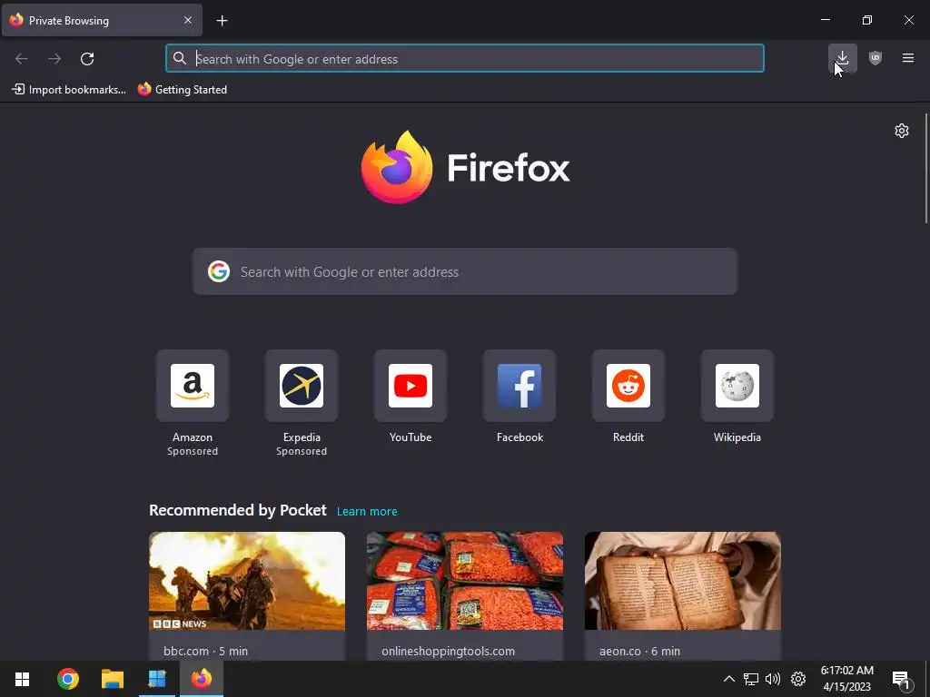Screen dimensions: 930x697
Task: Open the BBC News story thumbnail
Action: coord(247,581)
